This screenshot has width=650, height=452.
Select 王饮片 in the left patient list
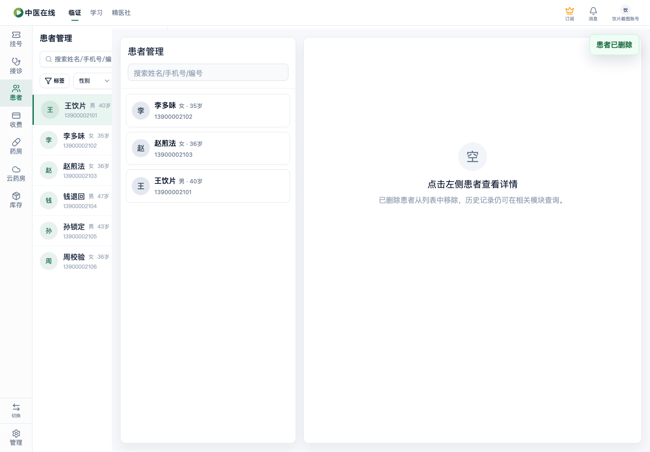[x=73, y=110]
